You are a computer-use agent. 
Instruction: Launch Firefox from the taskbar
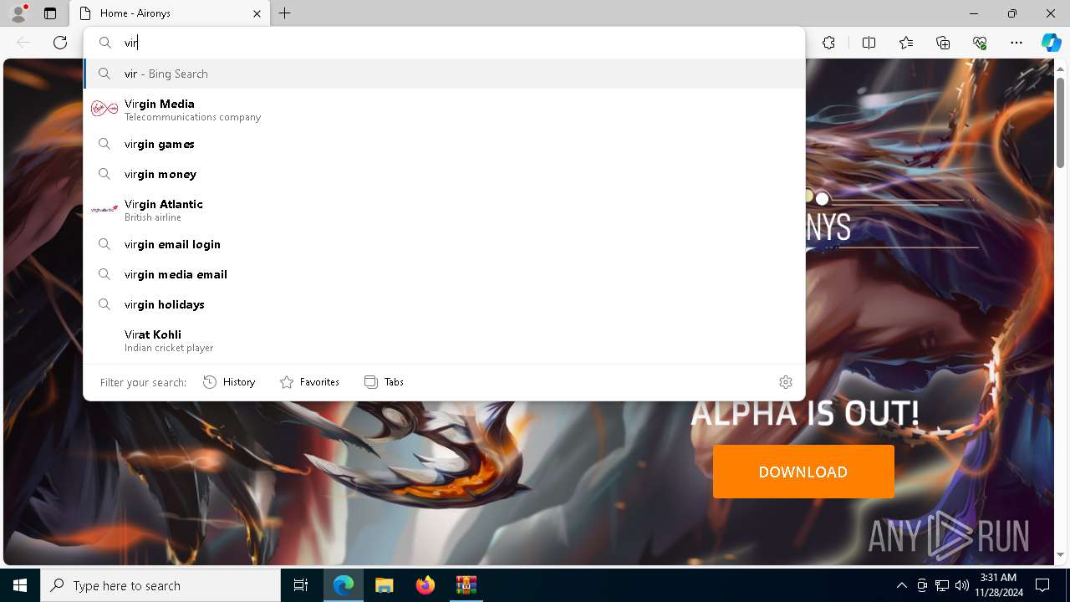(425, 585)
